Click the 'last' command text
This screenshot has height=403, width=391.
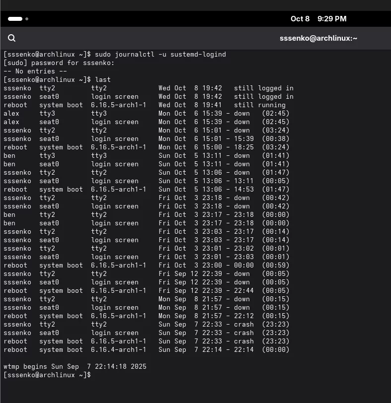coord(103,79)
